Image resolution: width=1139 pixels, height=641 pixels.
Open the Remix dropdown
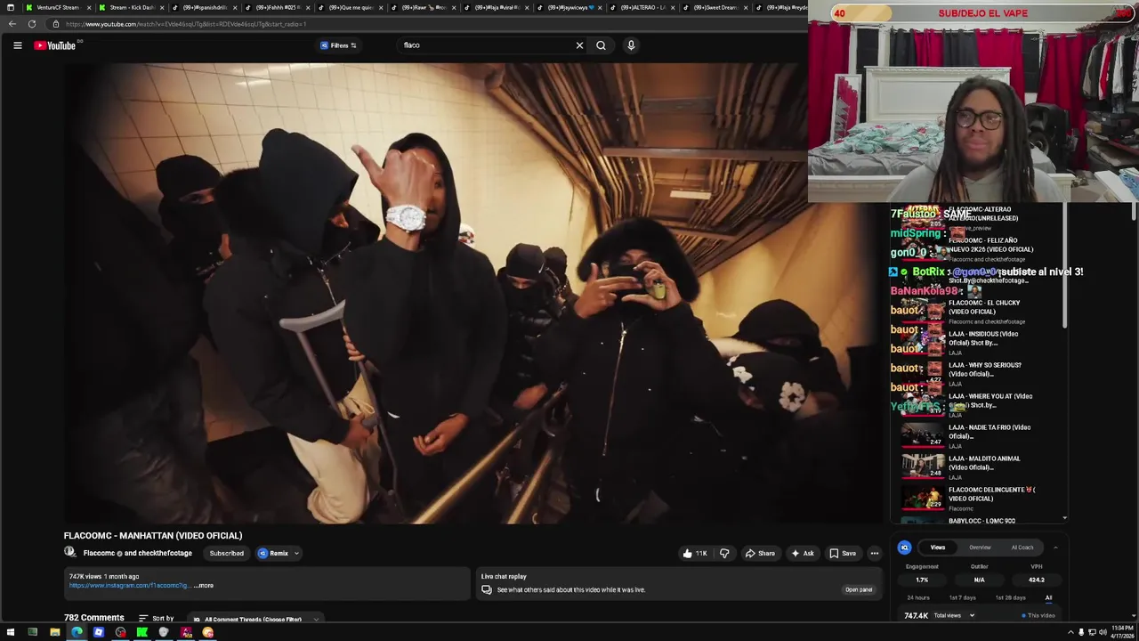pyautogui.click(x=279, y=553)
